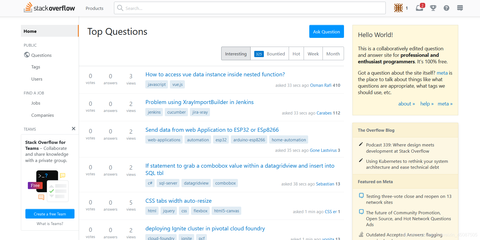This screenshot has height=240, width=480.
Task: Open the Stack Exchange sites switcher icon
Action: pos(460,8)
